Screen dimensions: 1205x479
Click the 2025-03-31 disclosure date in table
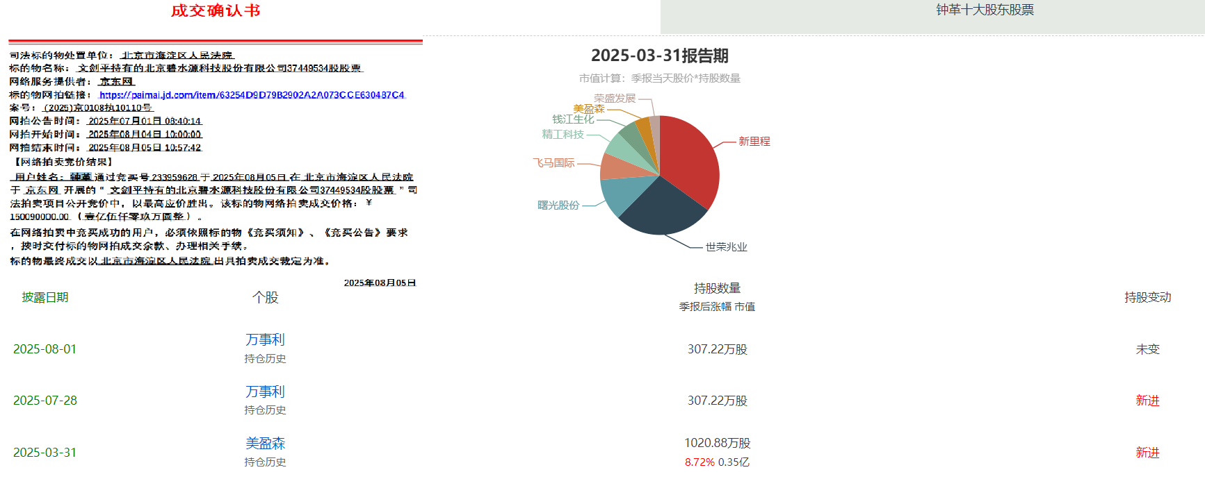(45, 453)
